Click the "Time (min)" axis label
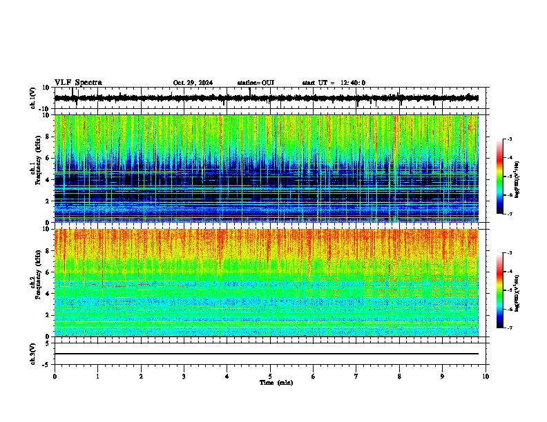The width and height of the screenshot is (547, 422). pos(276,383)
